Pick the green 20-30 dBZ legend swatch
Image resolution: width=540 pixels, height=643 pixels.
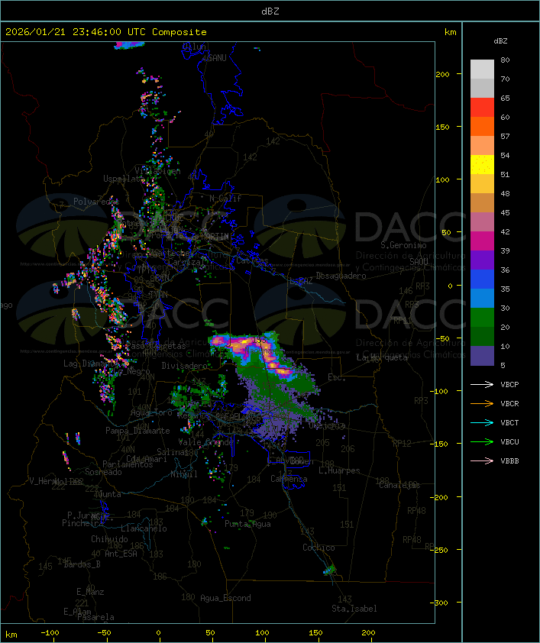coord(482,318)
